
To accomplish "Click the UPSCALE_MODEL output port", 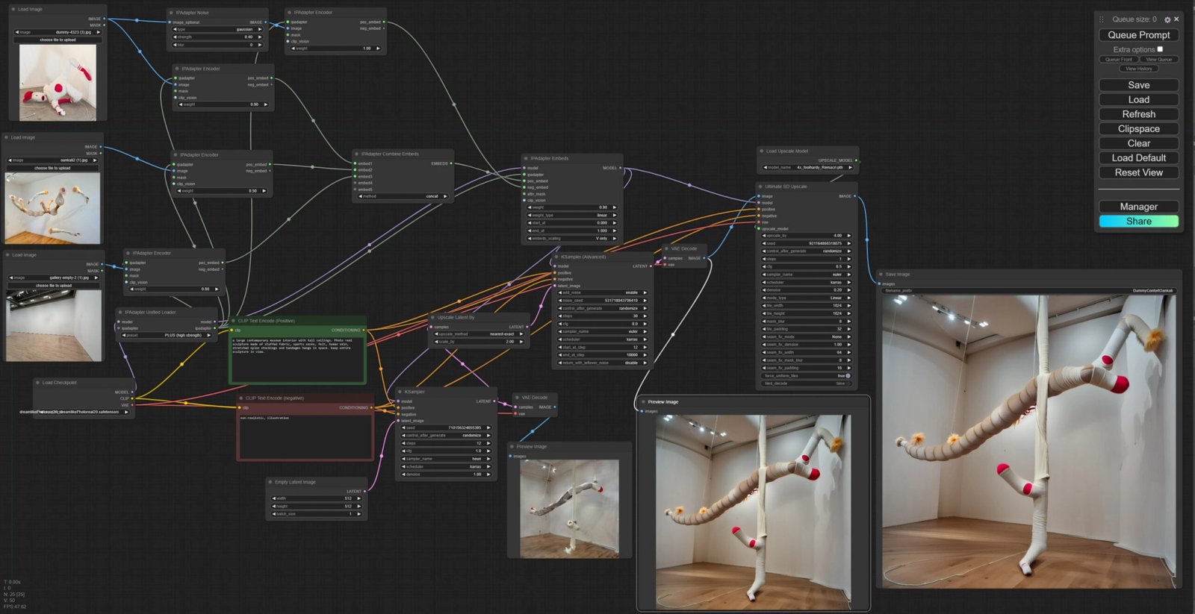I will tap(857, 160).
